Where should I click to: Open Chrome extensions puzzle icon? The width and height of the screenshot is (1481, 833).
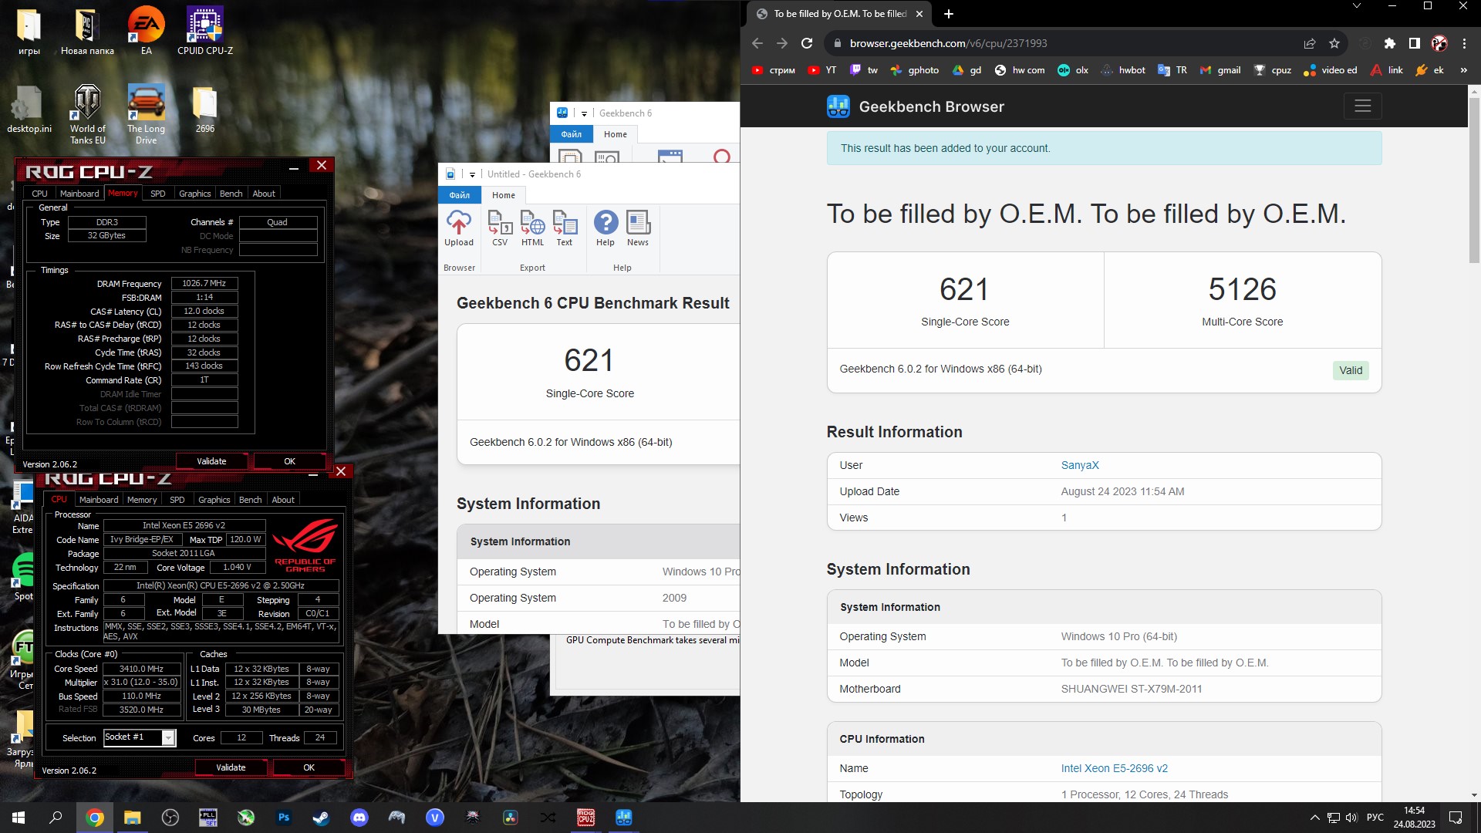(1390, 43)
